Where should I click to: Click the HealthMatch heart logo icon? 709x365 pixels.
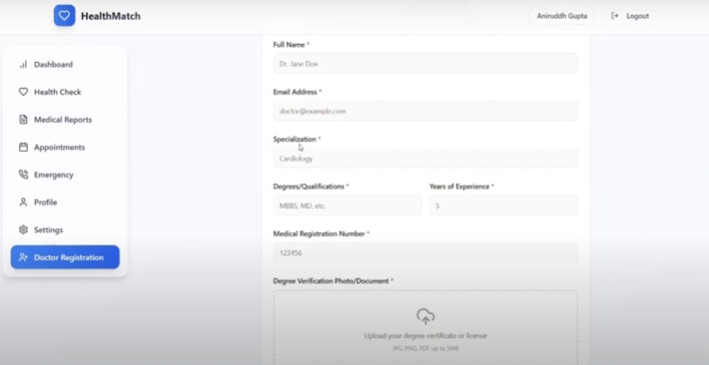click(64, 16)
